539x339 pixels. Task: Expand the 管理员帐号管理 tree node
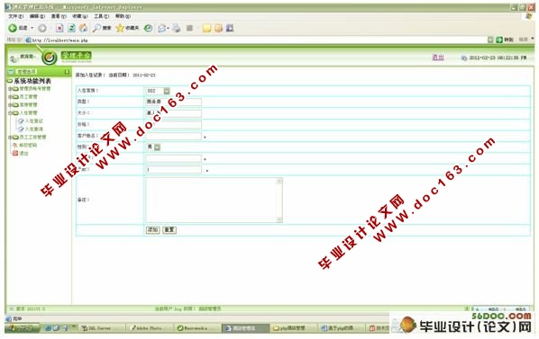10,89
